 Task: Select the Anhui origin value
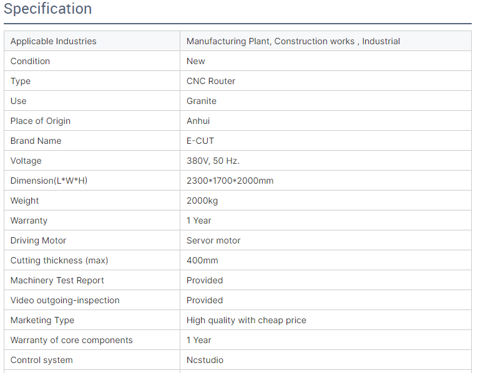[198, 121]
